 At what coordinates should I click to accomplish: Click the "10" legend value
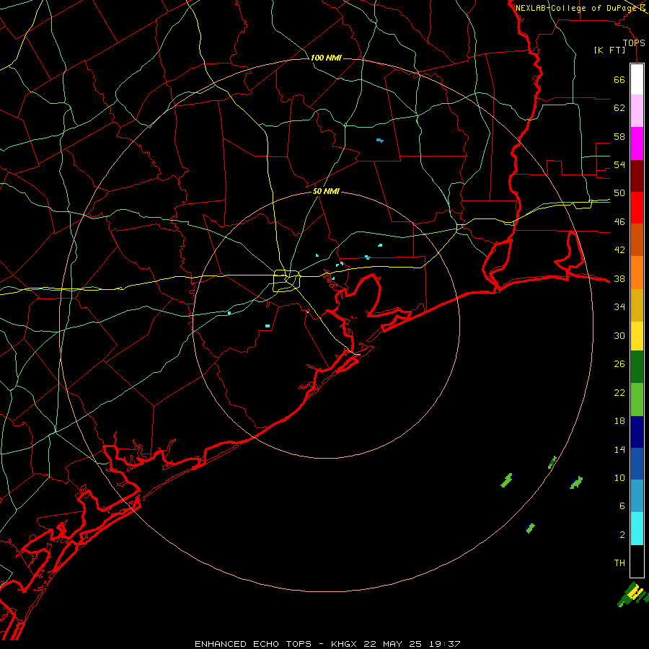619,478
